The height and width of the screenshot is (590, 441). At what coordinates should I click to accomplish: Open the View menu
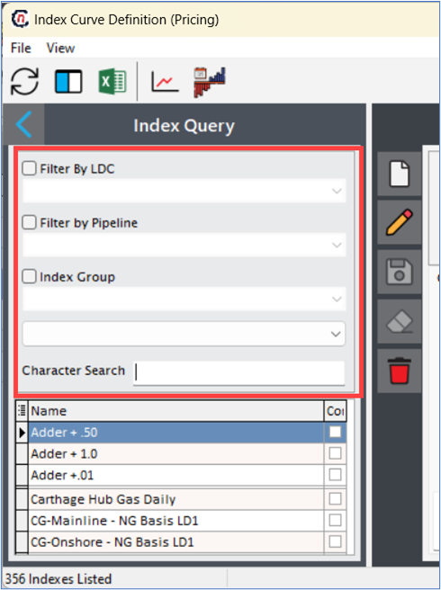point(60,49)
